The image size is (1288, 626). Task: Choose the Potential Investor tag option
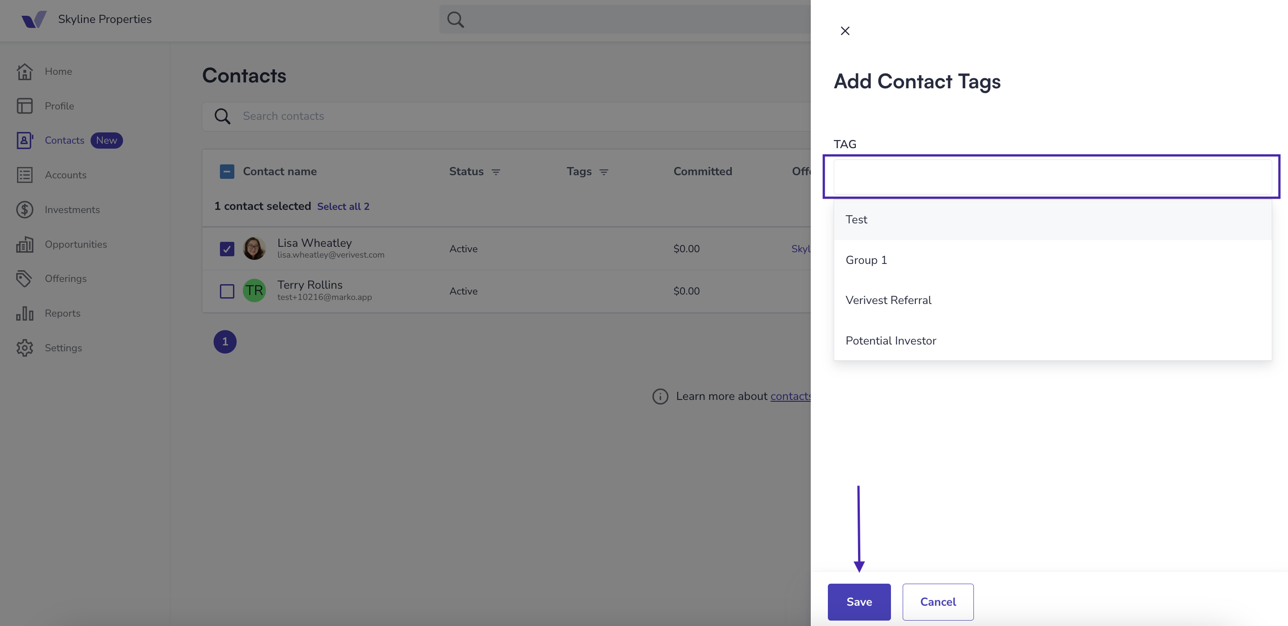1052,340
